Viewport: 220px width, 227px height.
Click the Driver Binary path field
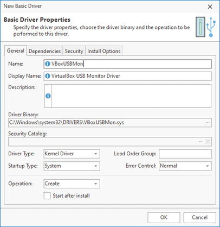point(110,123)
